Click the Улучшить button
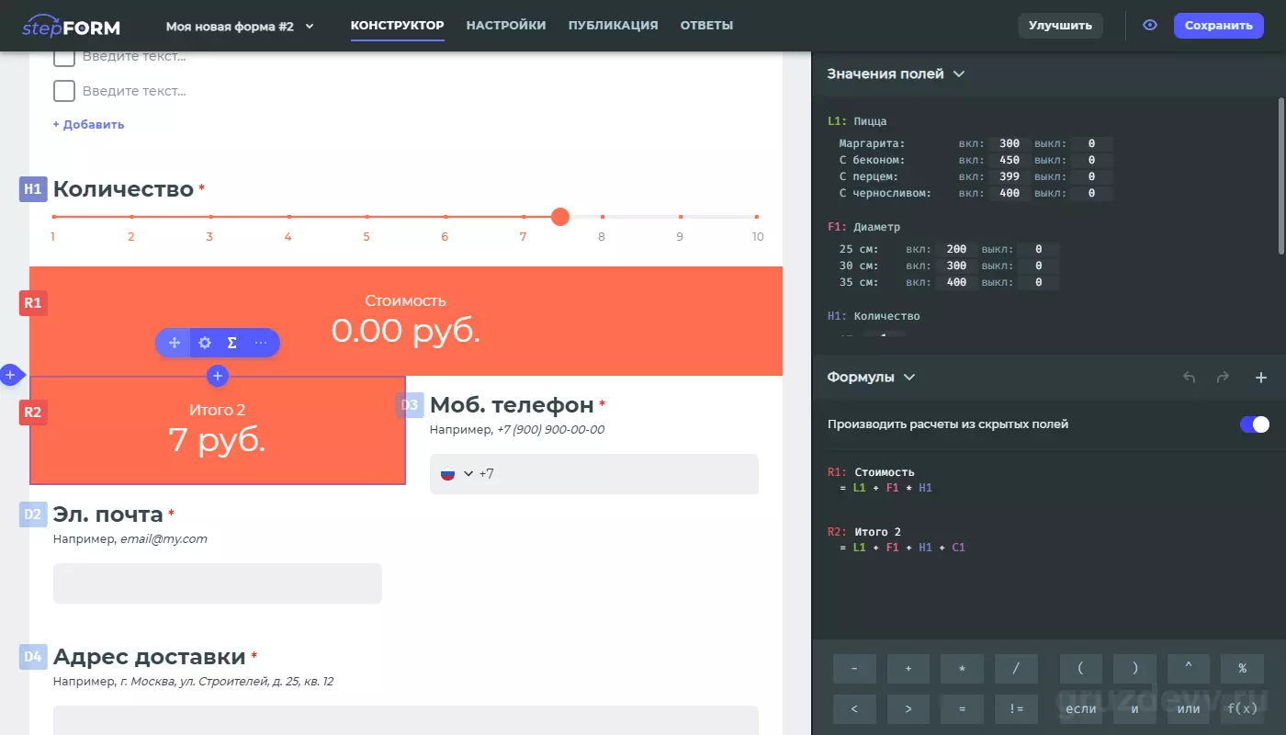1286x735 pixels. (1060, 26)
